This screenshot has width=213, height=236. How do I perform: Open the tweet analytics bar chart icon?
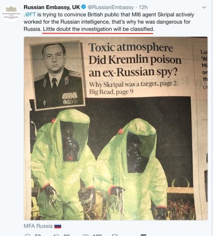144,235
